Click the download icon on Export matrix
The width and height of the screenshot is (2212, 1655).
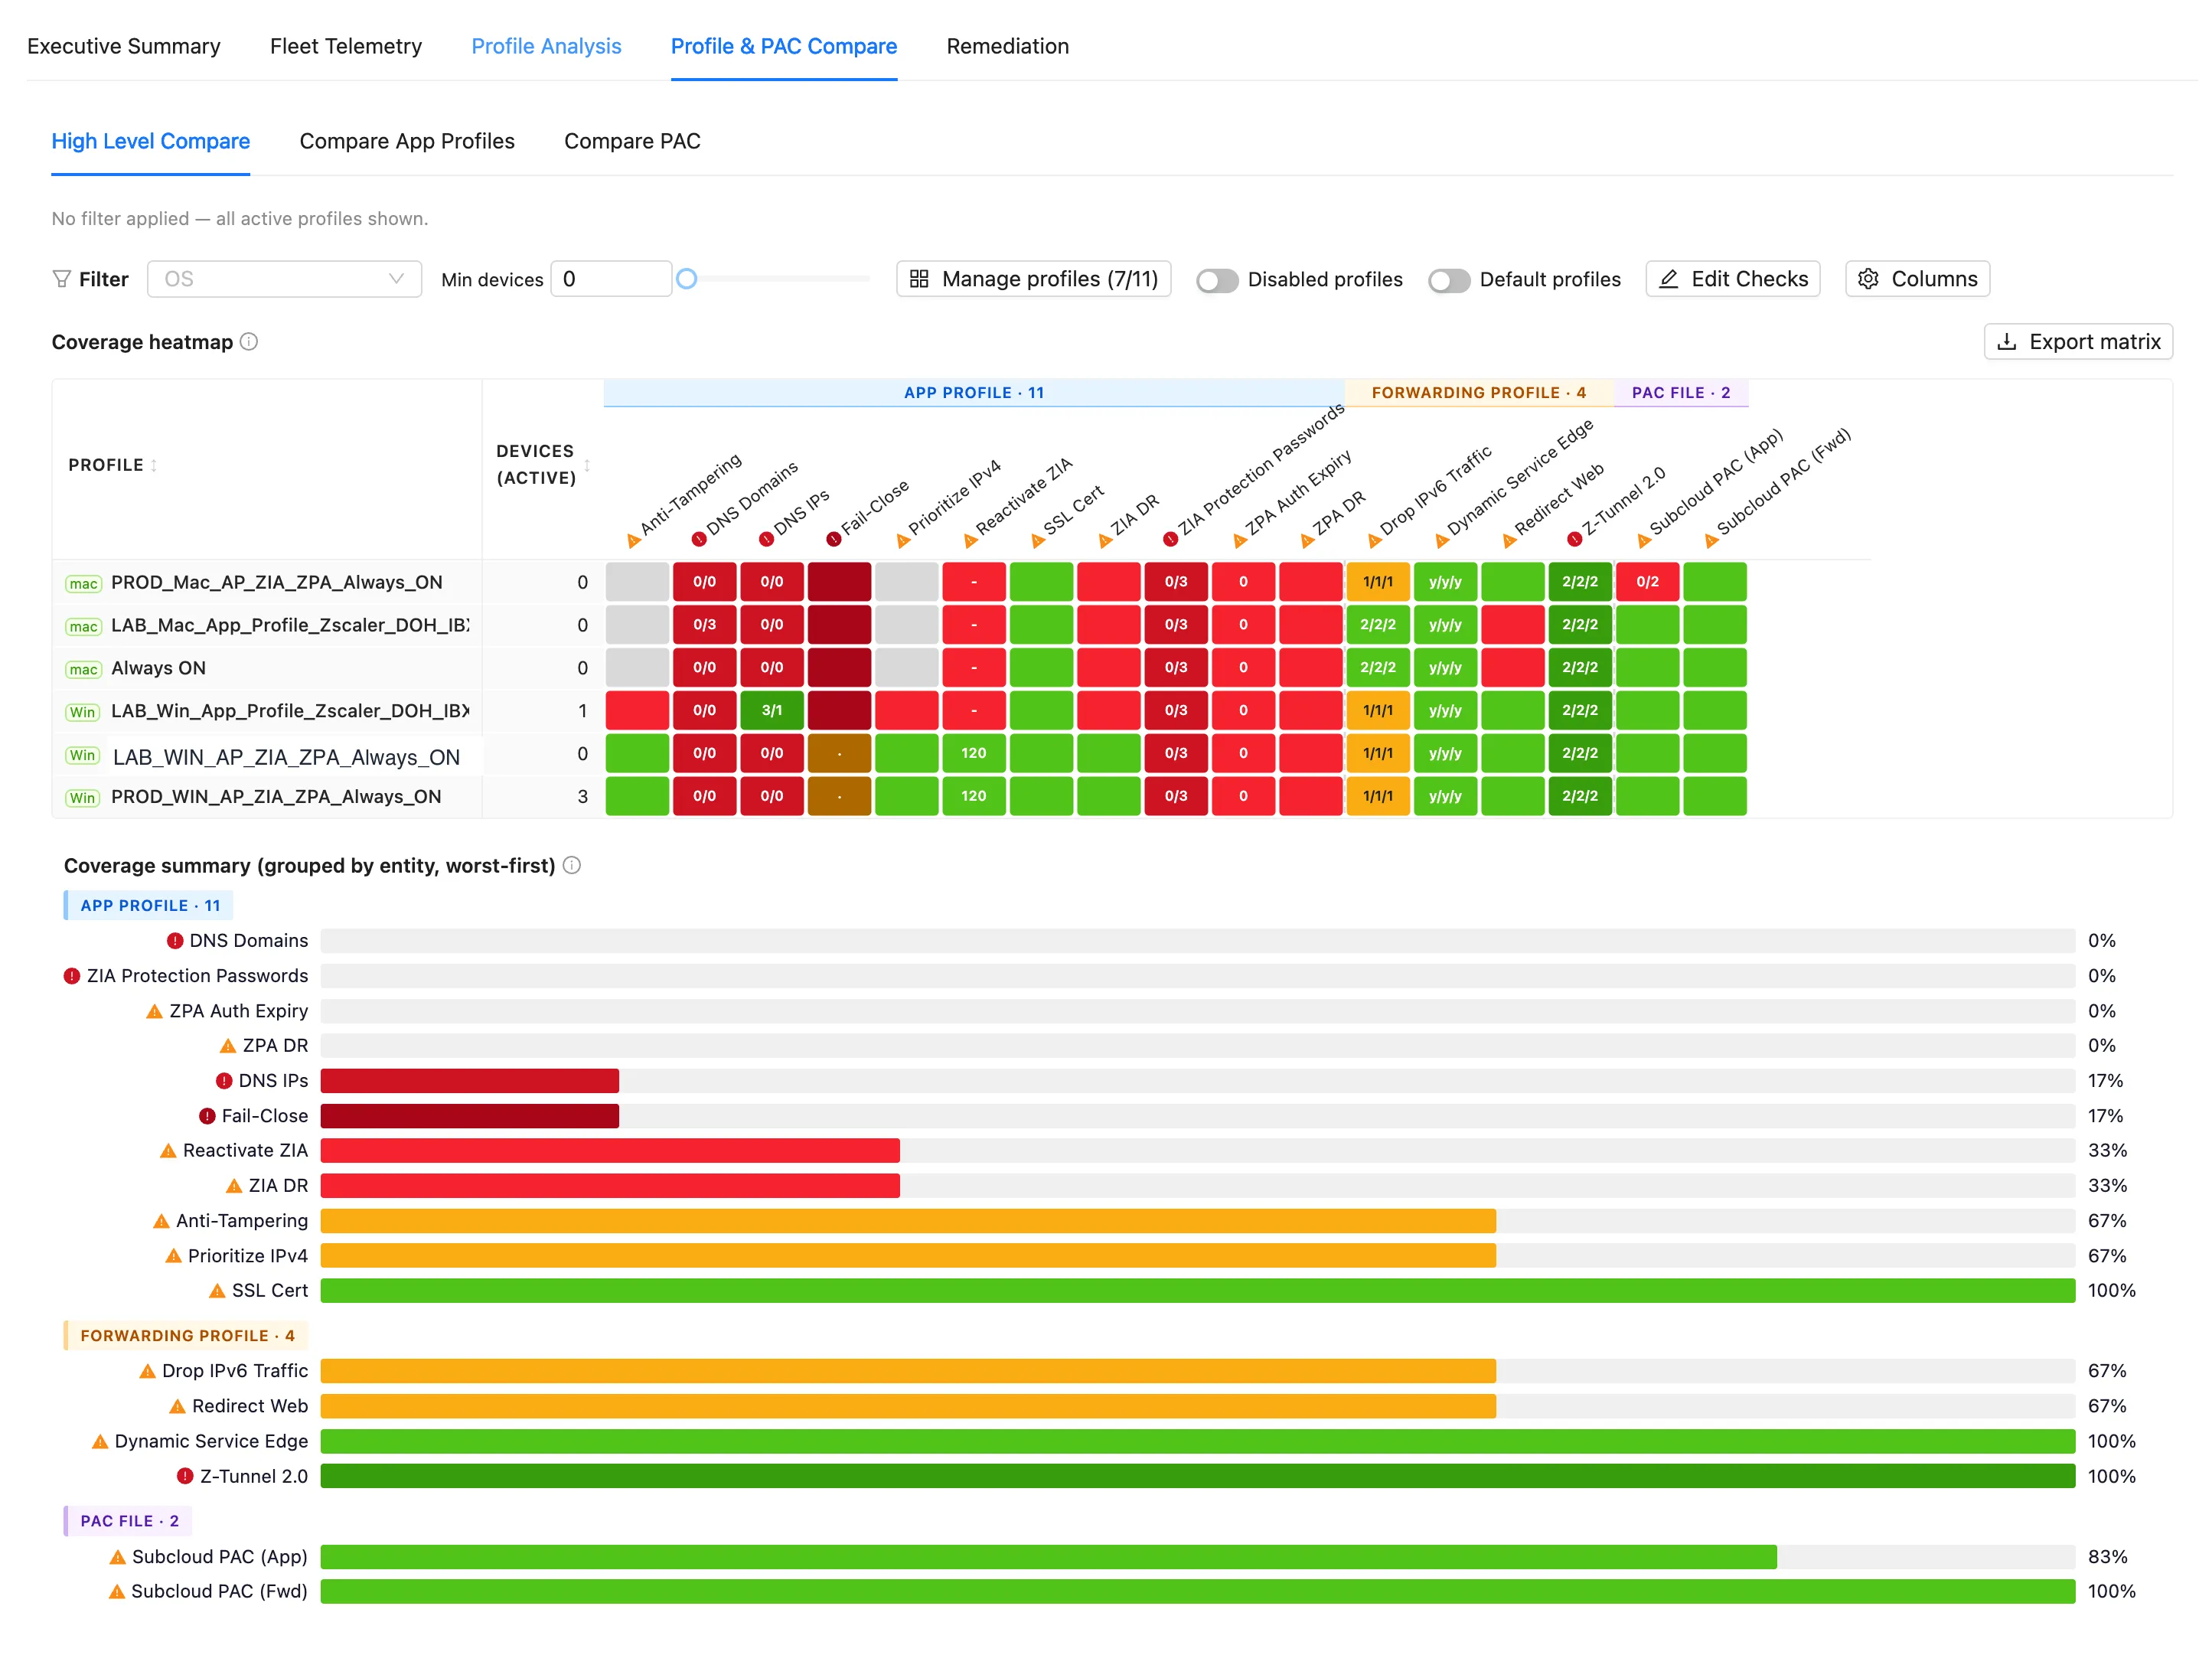2006,342
